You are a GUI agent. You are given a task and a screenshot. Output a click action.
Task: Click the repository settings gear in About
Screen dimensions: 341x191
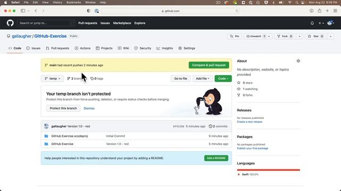[x=298, y=61]
